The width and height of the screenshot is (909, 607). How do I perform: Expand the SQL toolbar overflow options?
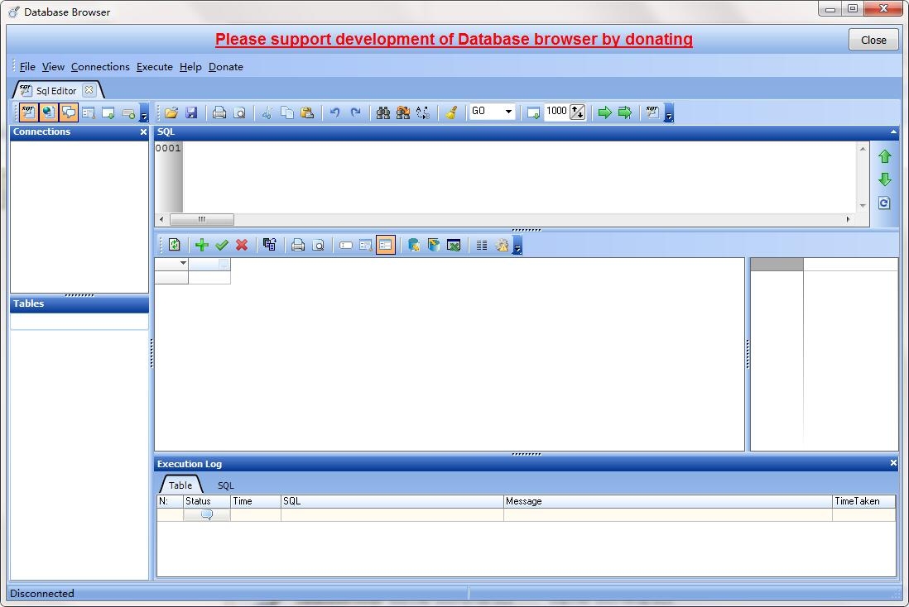(669, 112)
